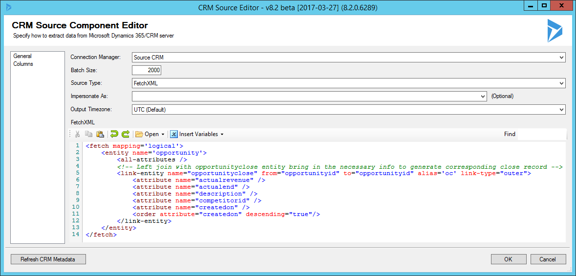Click into the Batch Size field

click(146, 70)
